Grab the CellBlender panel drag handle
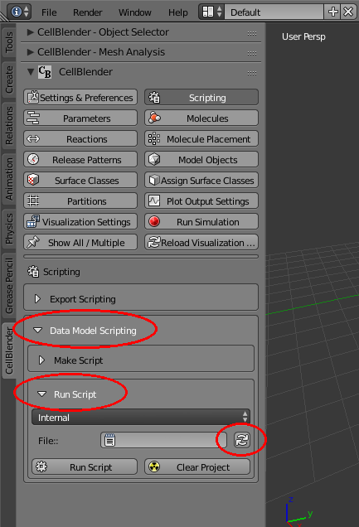Image resolution: width=359 pixels, height=527 pixels. coord(252,73)
